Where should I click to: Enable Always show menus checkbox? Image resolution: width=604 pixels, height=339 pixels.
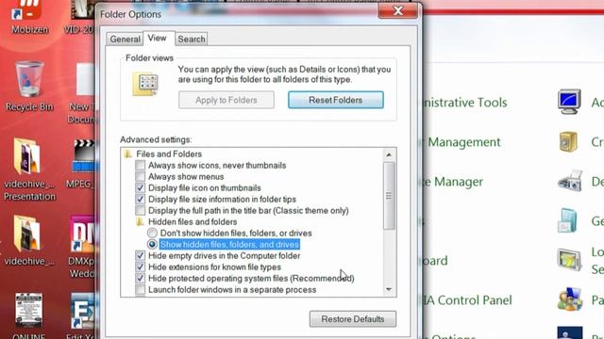click(141, 176)
